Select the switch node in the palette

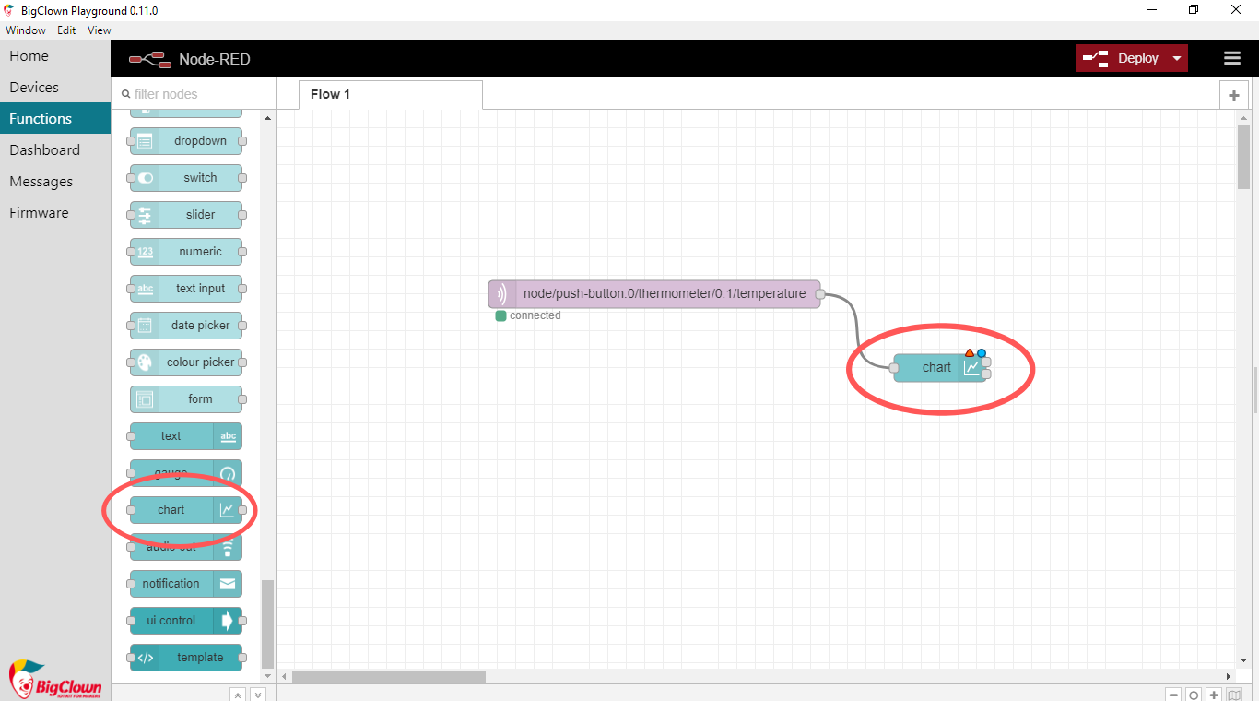(x=186, y=178)
